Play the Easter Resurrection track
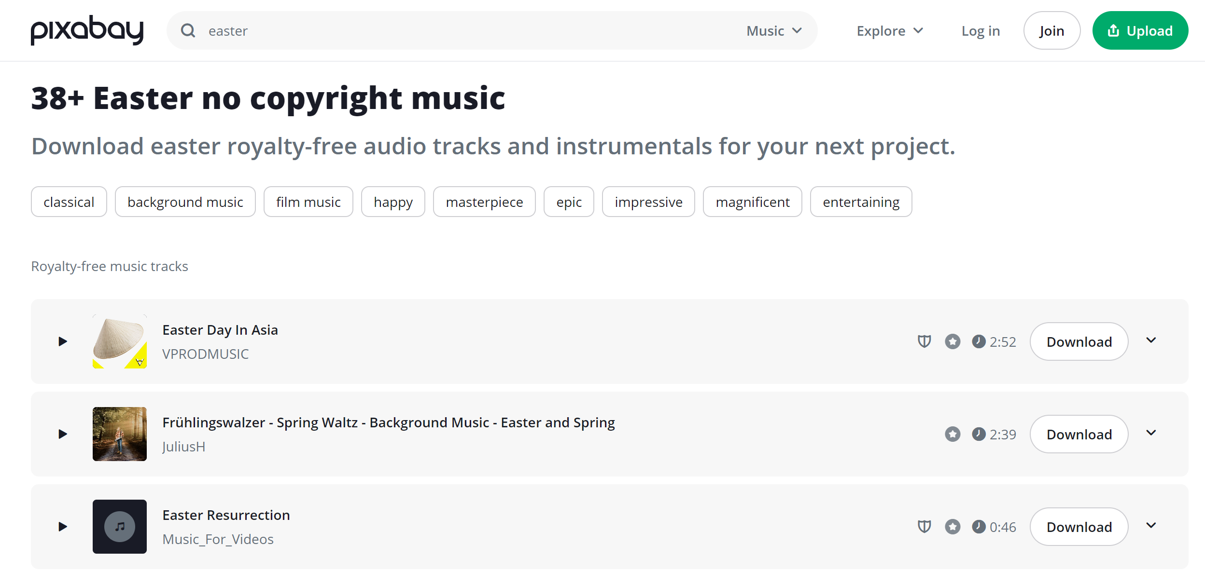Screen dimensions: 1205x572 click(63, 527)
